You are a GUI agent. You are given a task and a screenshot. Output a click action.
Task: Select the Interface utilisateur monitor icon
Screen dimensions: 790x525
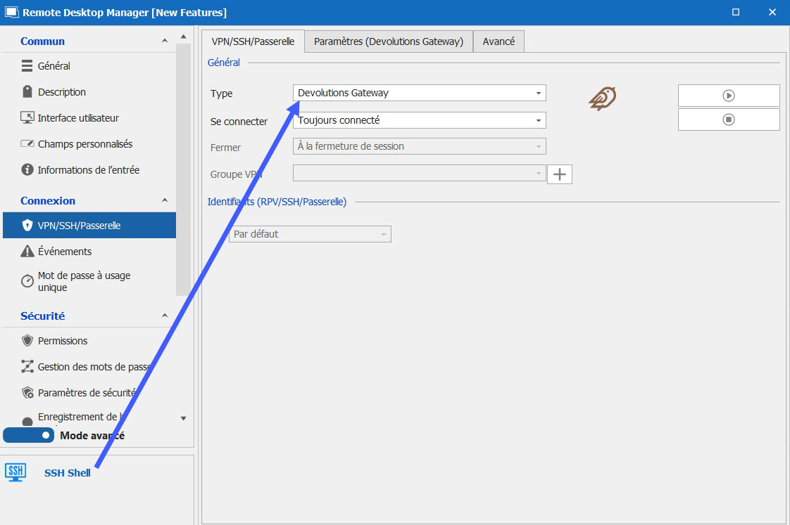point(27,118)
